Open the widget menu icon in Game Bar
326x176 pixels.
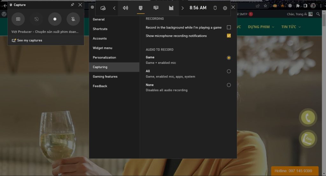[103, 8]
